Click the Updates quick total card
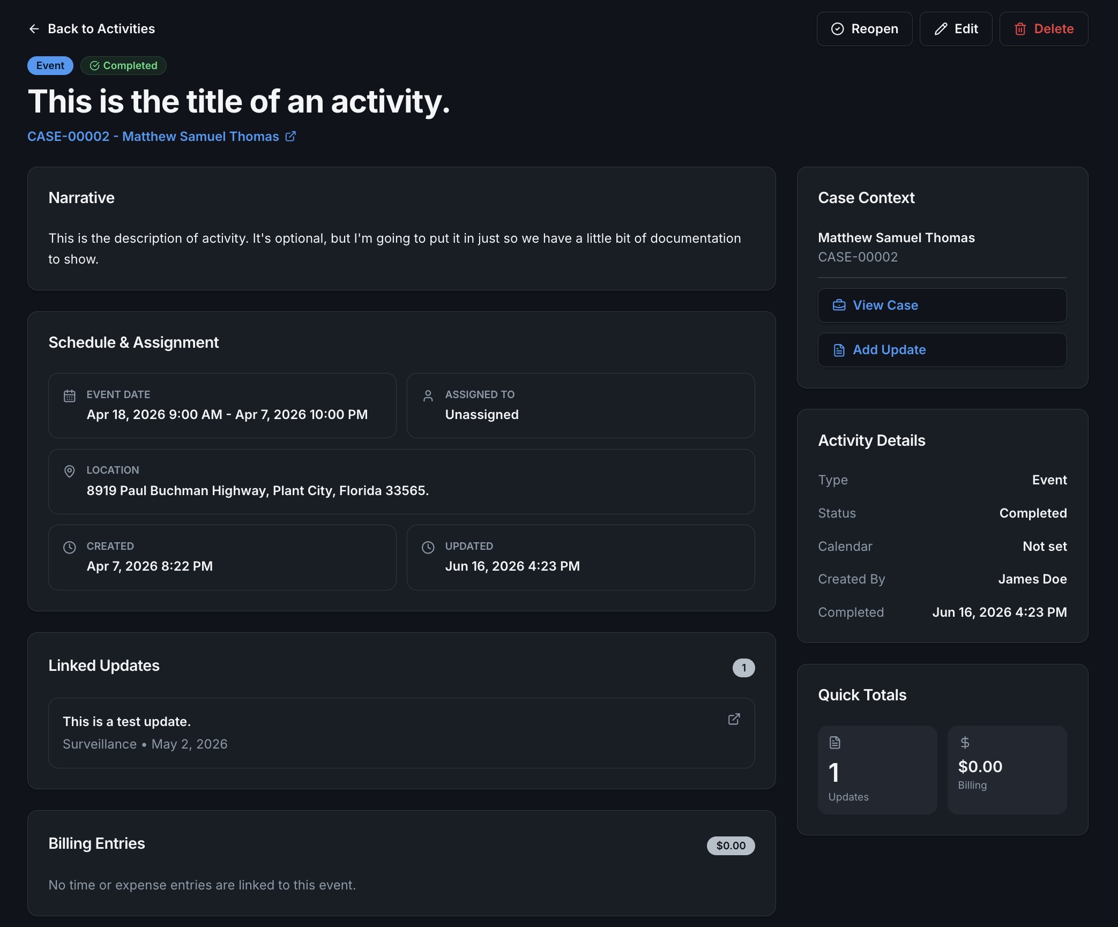Image resolution: width=1118 pixels, height=927 pixels. point(877,770)
